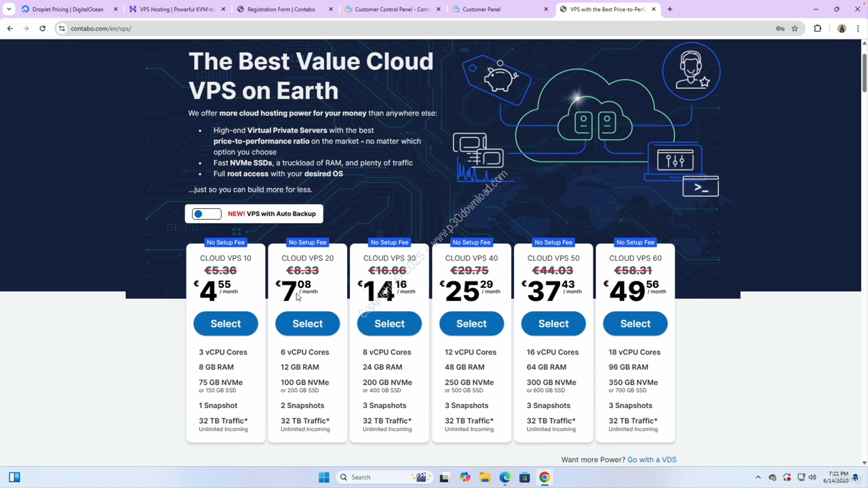The height and width of the screenshot is (488, 868).
Task: Open a new browser tab
Action: point(670,9)
